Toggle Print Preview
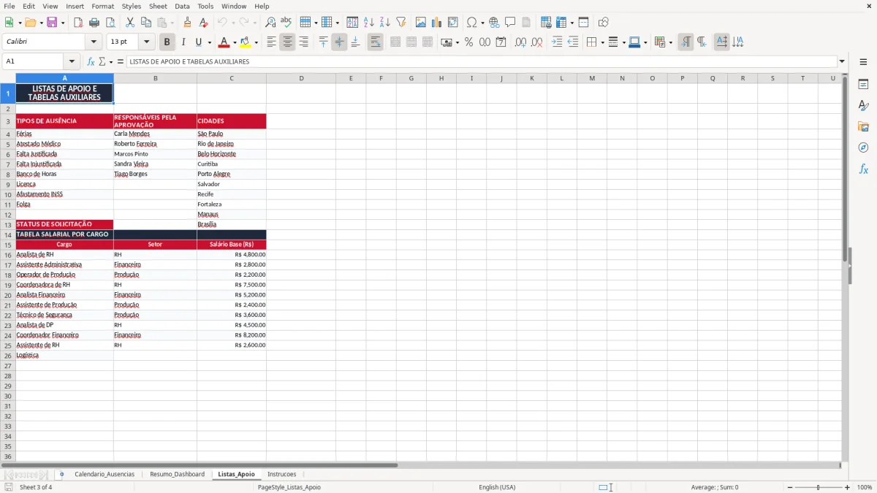This screenshot has height=493, width=877. click(110, 23)
